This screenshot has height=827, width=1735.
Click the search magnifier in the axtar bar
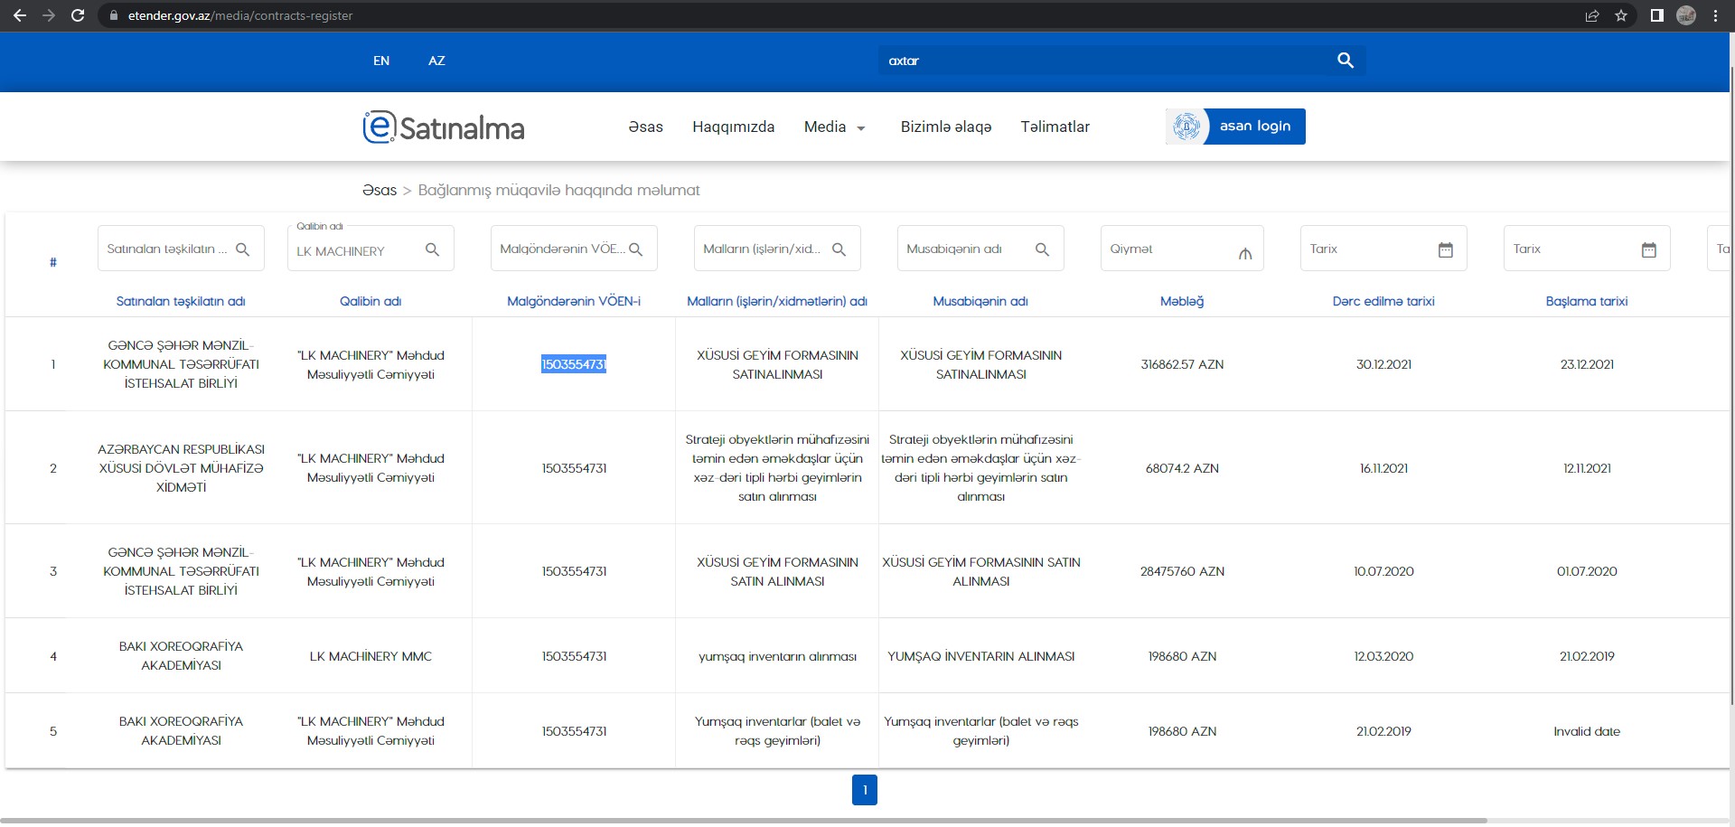tap(1345, 61)
